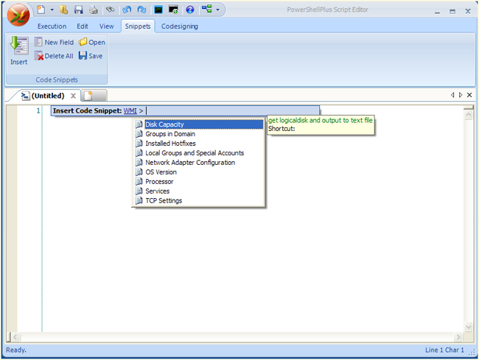This screenshot has height=360, width=479.
Task: Pick the Installed Hotfixes snippet
Action: tap(199, 144)
